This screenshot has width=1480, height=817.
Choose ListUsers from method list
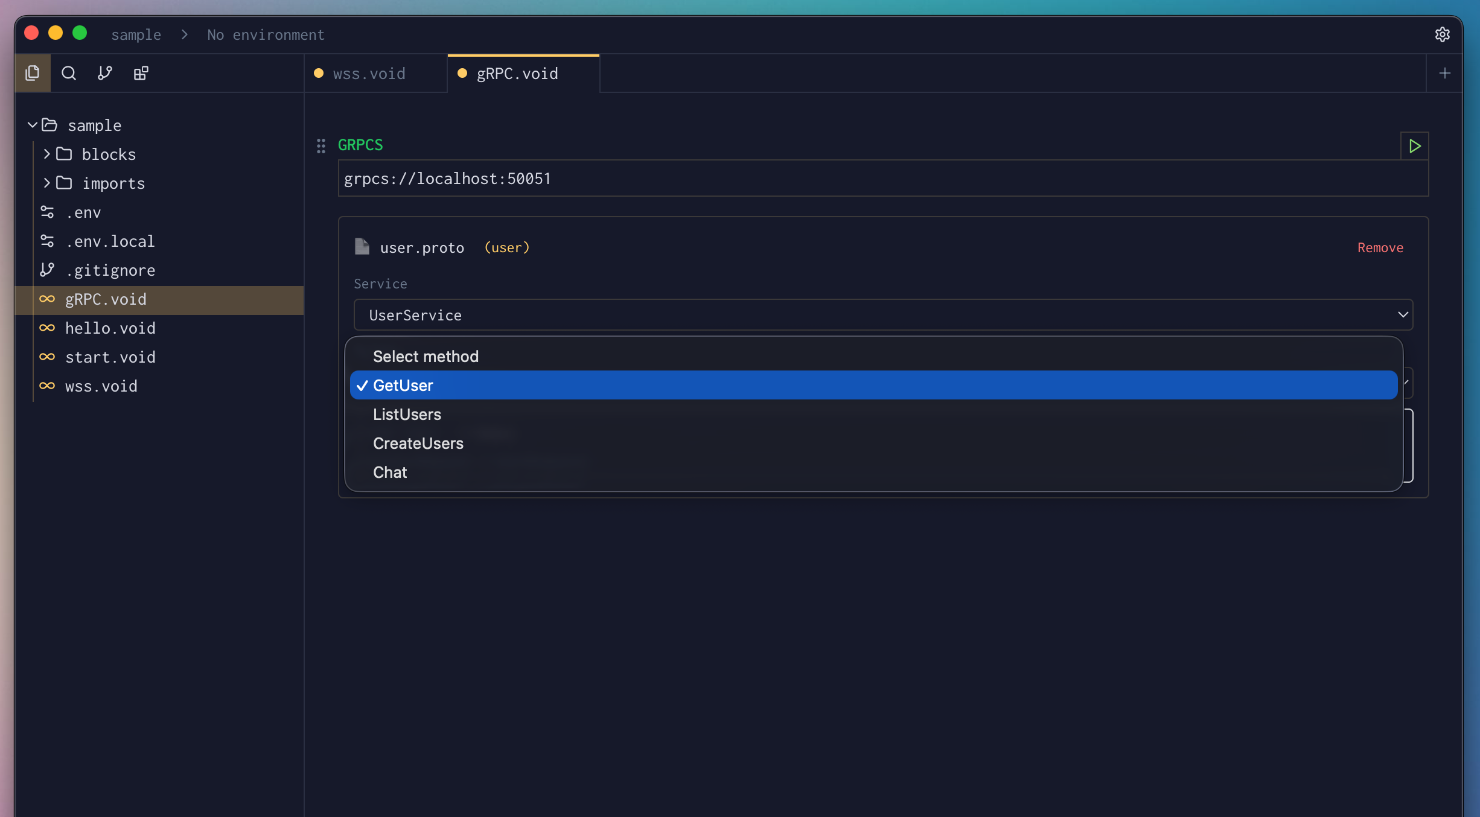pos(407,415)
